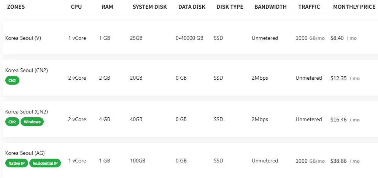Image resolution: width=378 pixels, height=178 pixels.
Task: Click the SYSTEM DISK column header
Action: pos(149,7)
